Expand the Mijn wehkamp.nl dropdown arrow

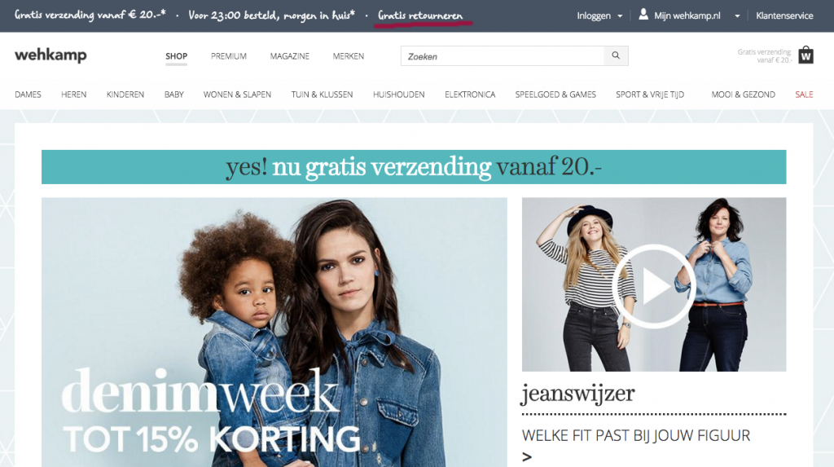pyautogui.click(x=737, y=16)
